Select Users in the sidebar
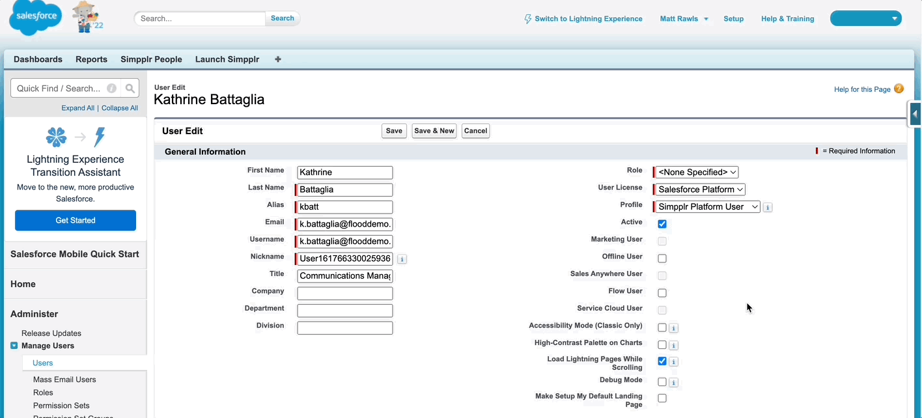 [43, 363]
